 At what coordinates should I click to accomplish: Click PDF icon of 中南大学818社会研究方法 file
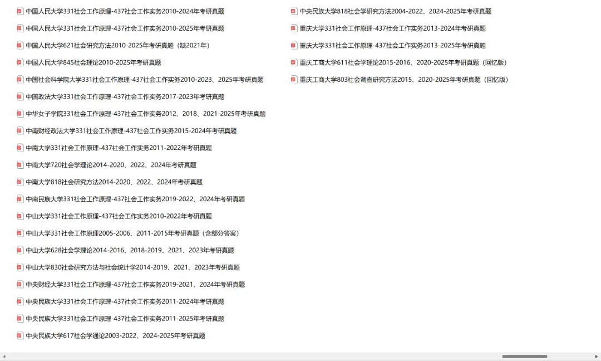(20, 182)
